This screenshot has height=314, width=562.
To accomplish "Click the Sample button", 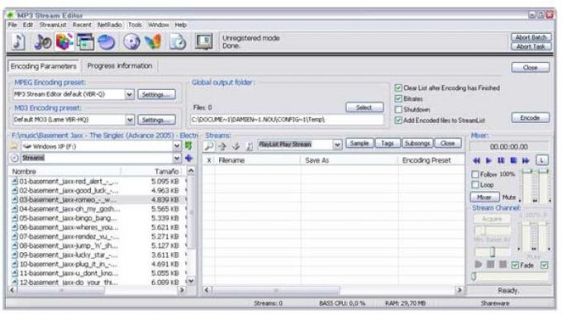I will (360, 144).
